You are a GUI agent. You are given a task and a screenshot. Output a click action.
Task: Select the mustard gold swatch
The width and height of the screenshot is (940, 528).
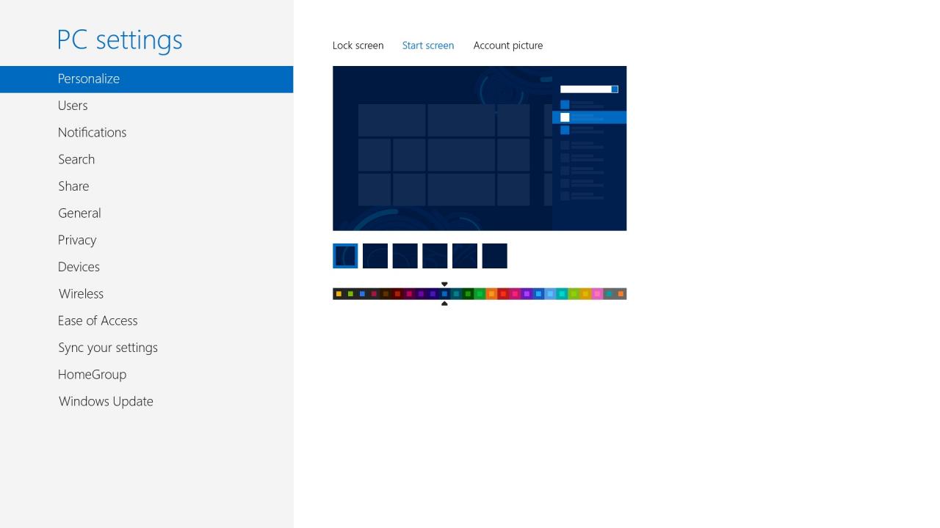[585, 294]
